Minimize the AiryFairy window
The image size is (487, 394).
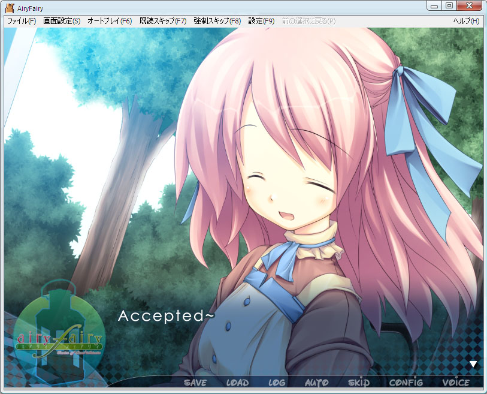click(434, 6)
